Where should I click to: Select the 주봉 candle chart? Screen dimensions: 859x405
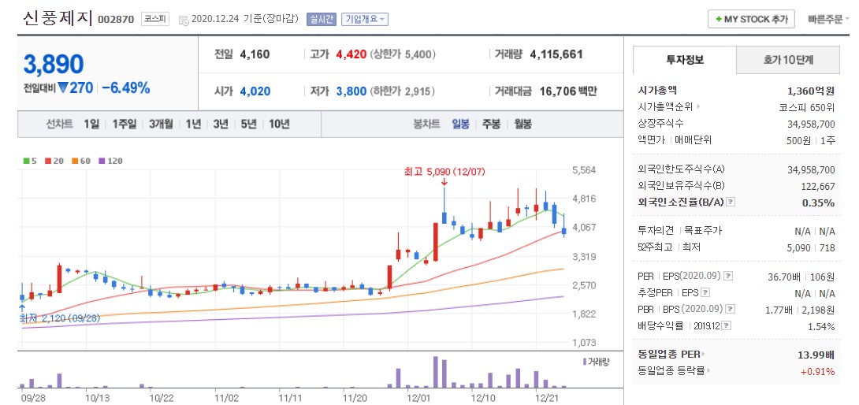492,124
